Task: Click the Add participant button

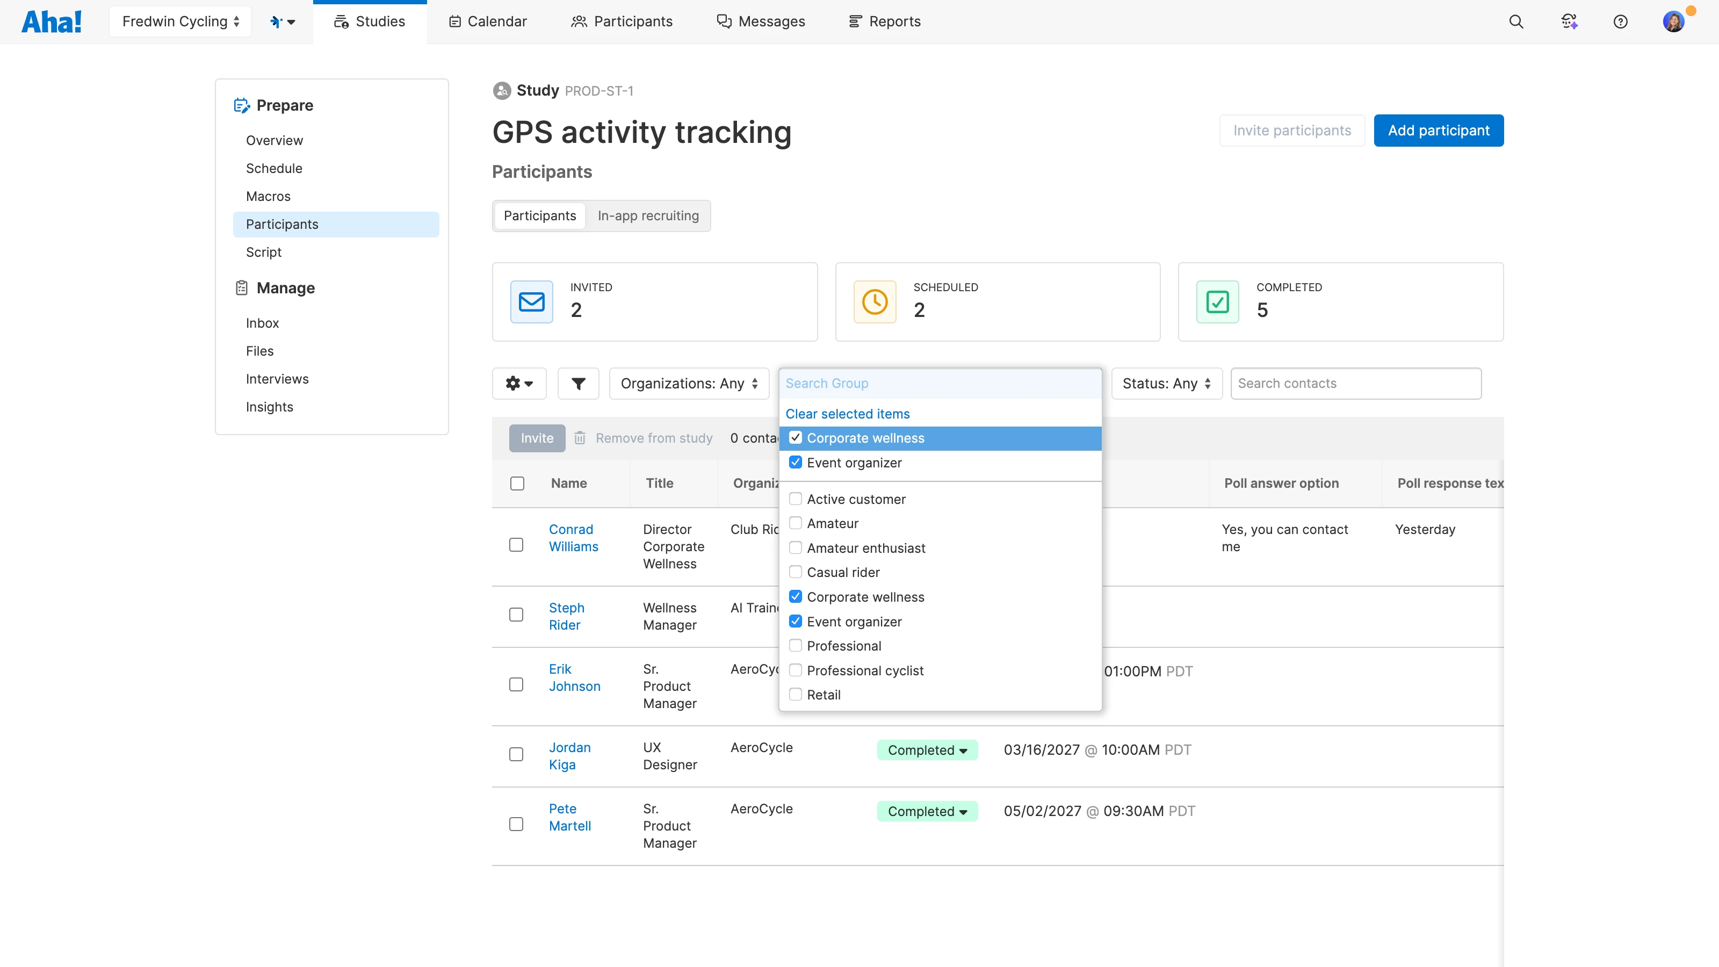Action: [x=1439, y=130]
